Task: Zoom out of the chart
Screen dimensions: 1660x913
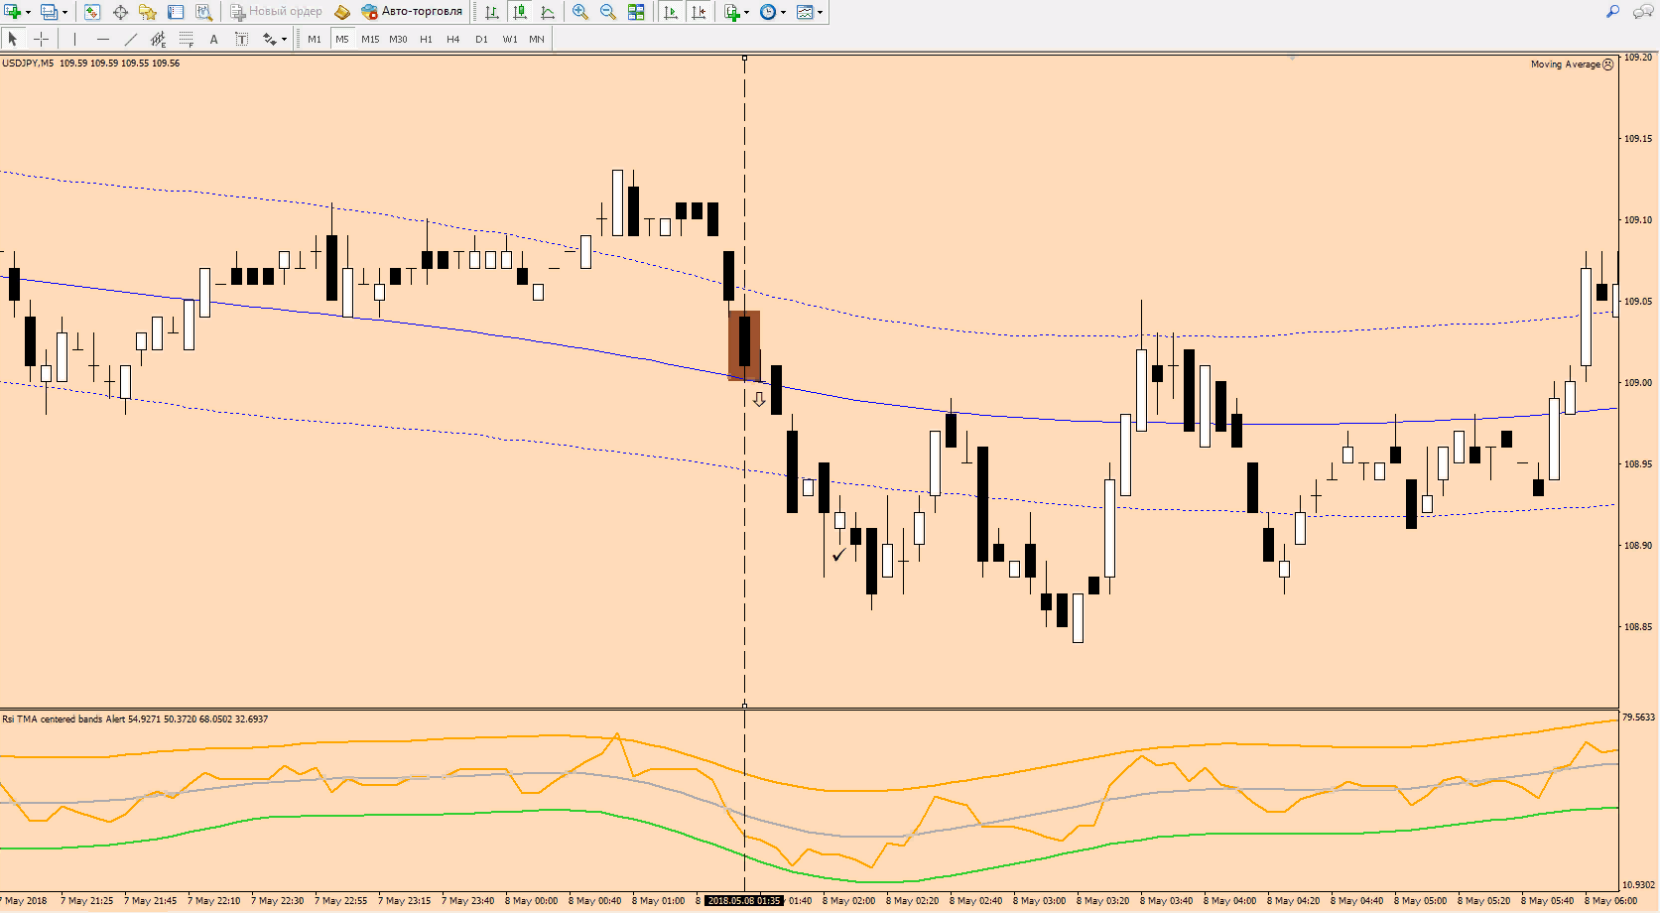Action: coord(608,12)
